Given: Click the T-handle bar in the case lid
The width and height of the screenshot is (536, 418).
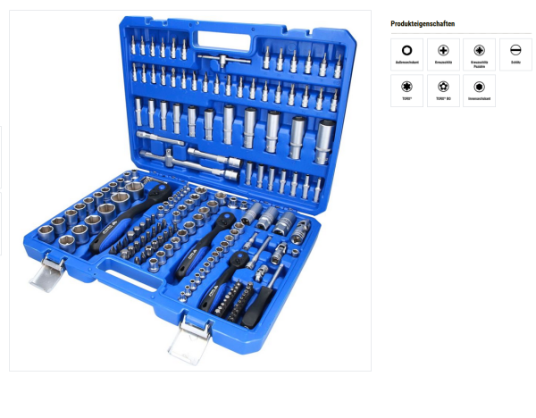Looking at the screenshot, I should [224, 61].
